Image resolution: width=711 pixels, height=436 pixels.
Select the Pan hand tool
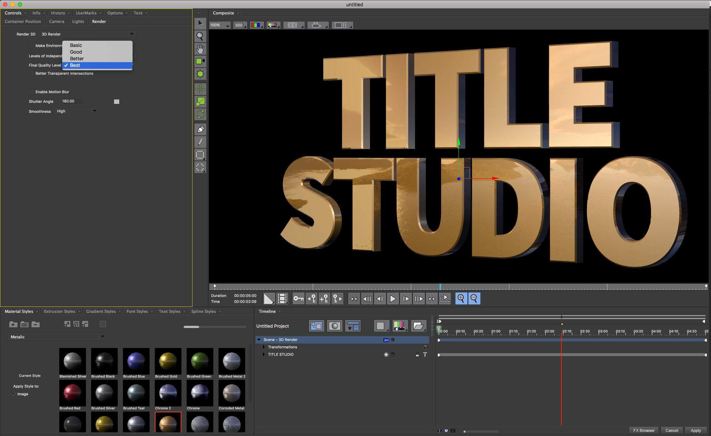(x=200, y=48)
